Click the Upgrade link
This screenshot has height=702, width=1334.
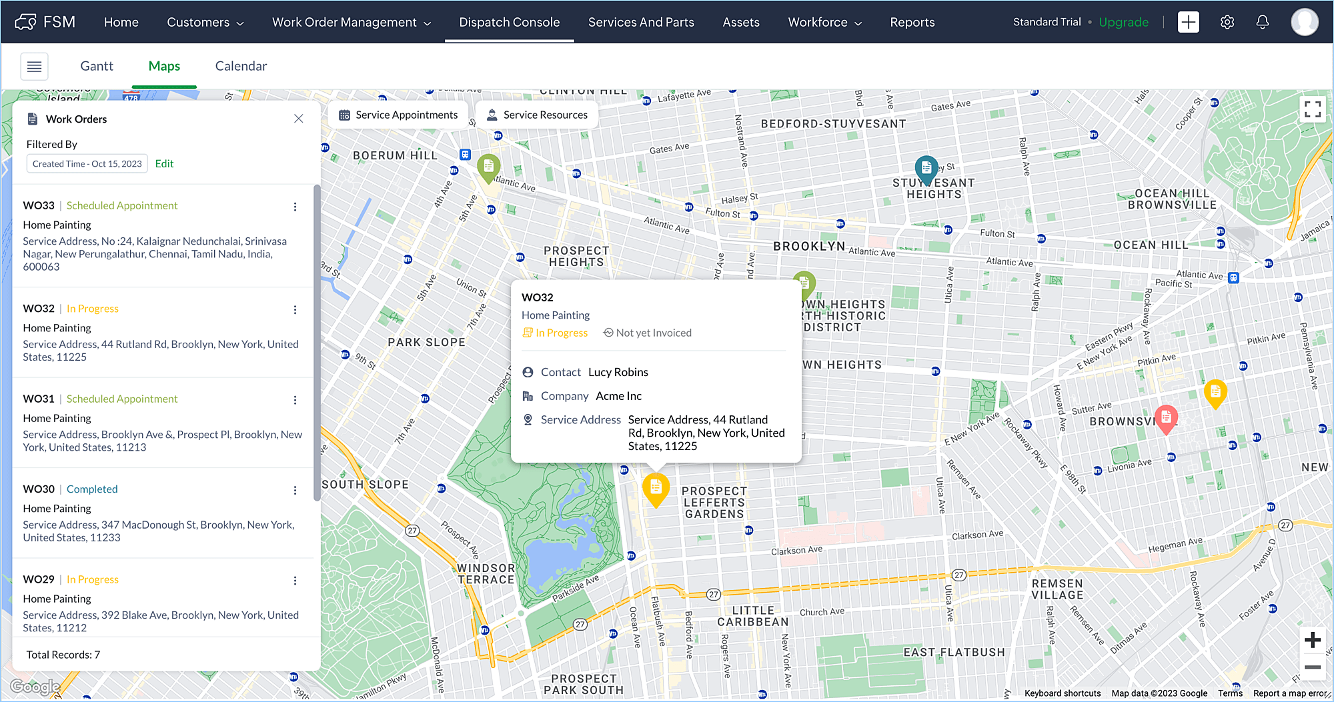1123,22
